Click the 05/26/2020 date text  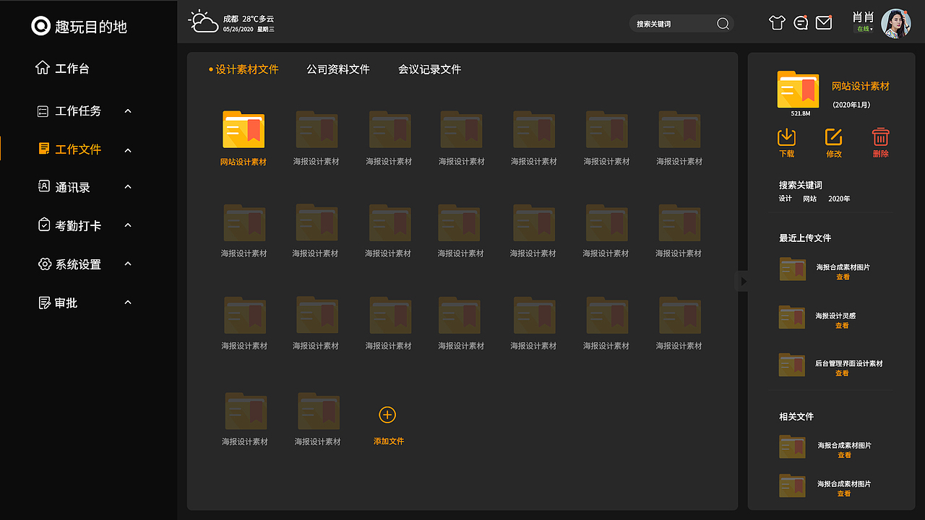238,30
